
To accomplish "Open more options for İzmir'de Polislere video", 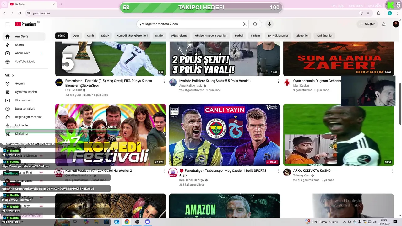I will click(x=278, y=81).
